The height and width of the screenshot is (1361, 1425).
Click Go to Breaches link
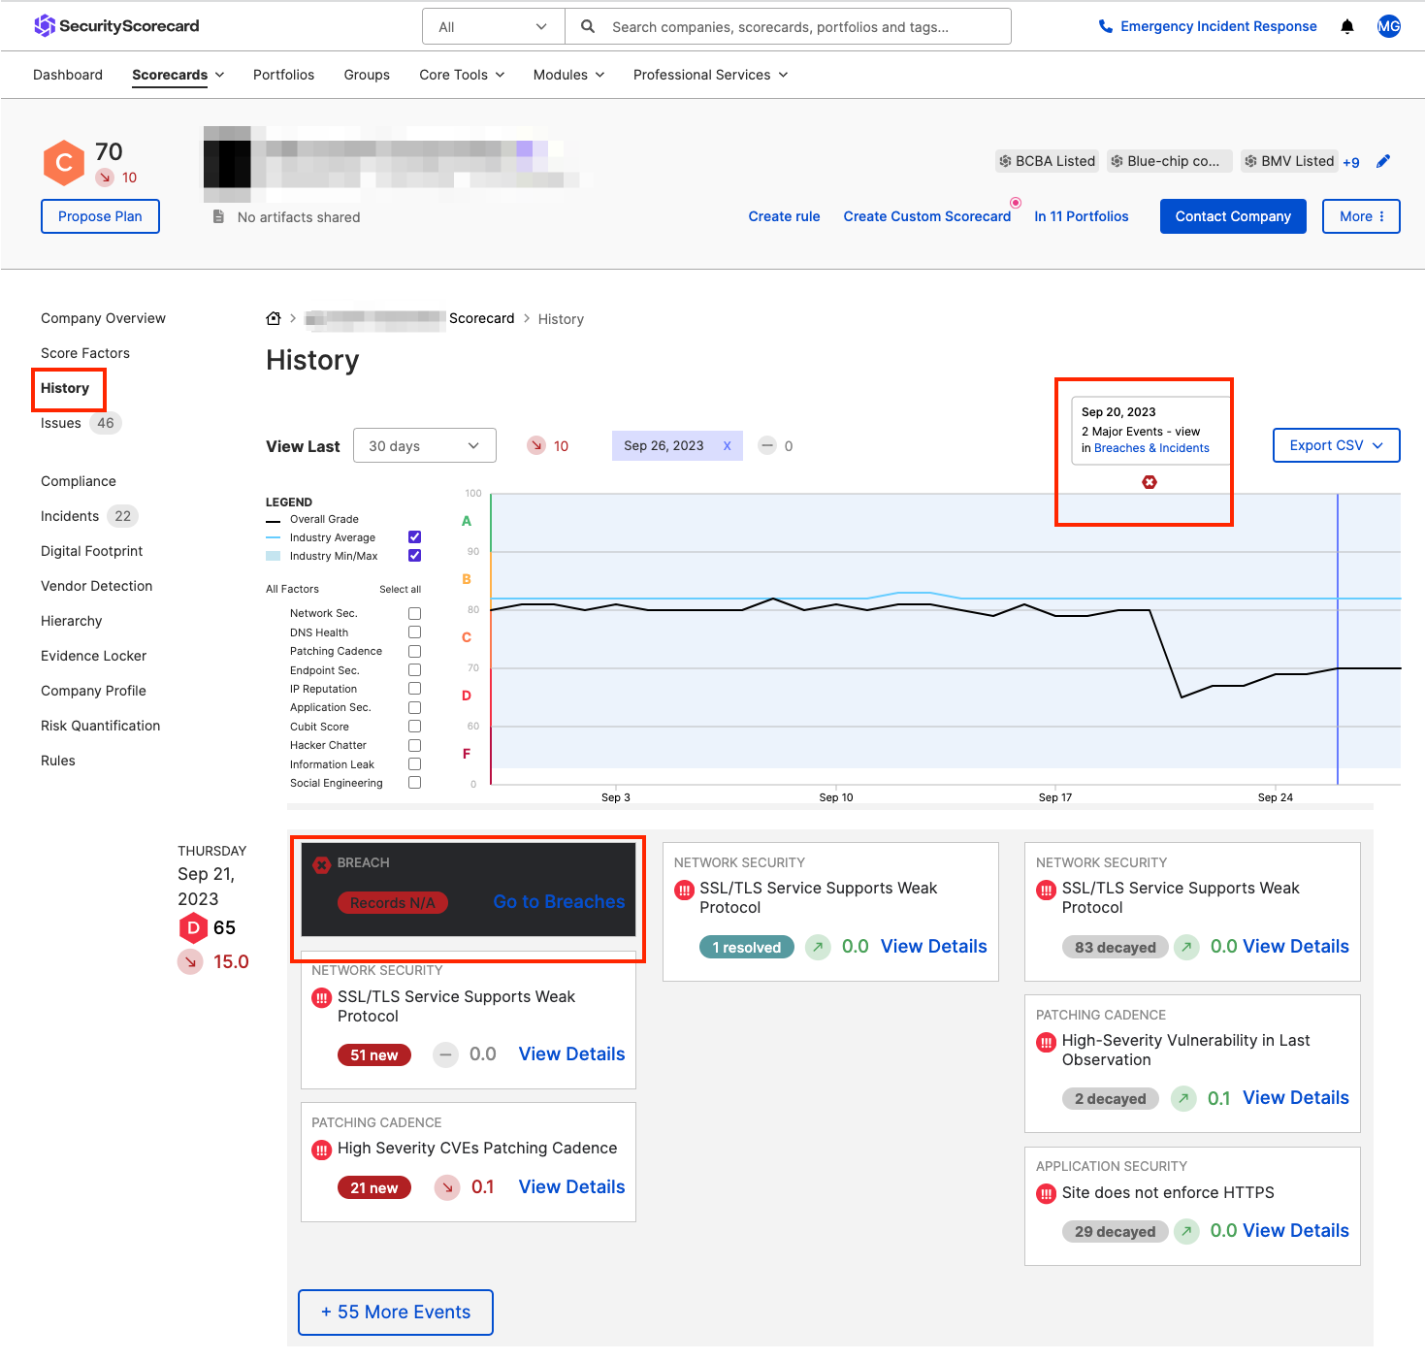(559, 902)
